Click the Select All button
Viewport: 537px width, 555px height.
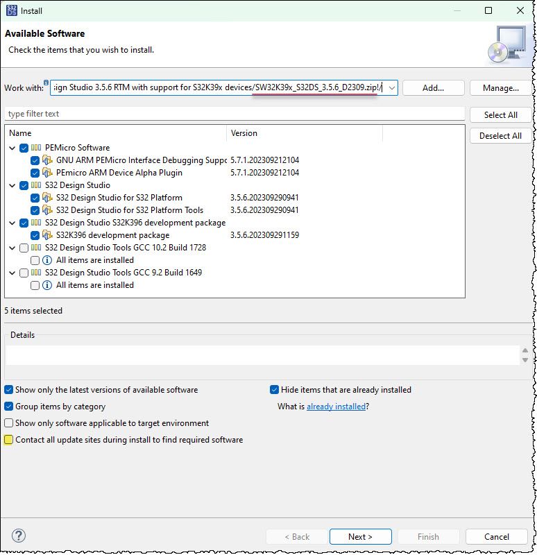(500, 115)
